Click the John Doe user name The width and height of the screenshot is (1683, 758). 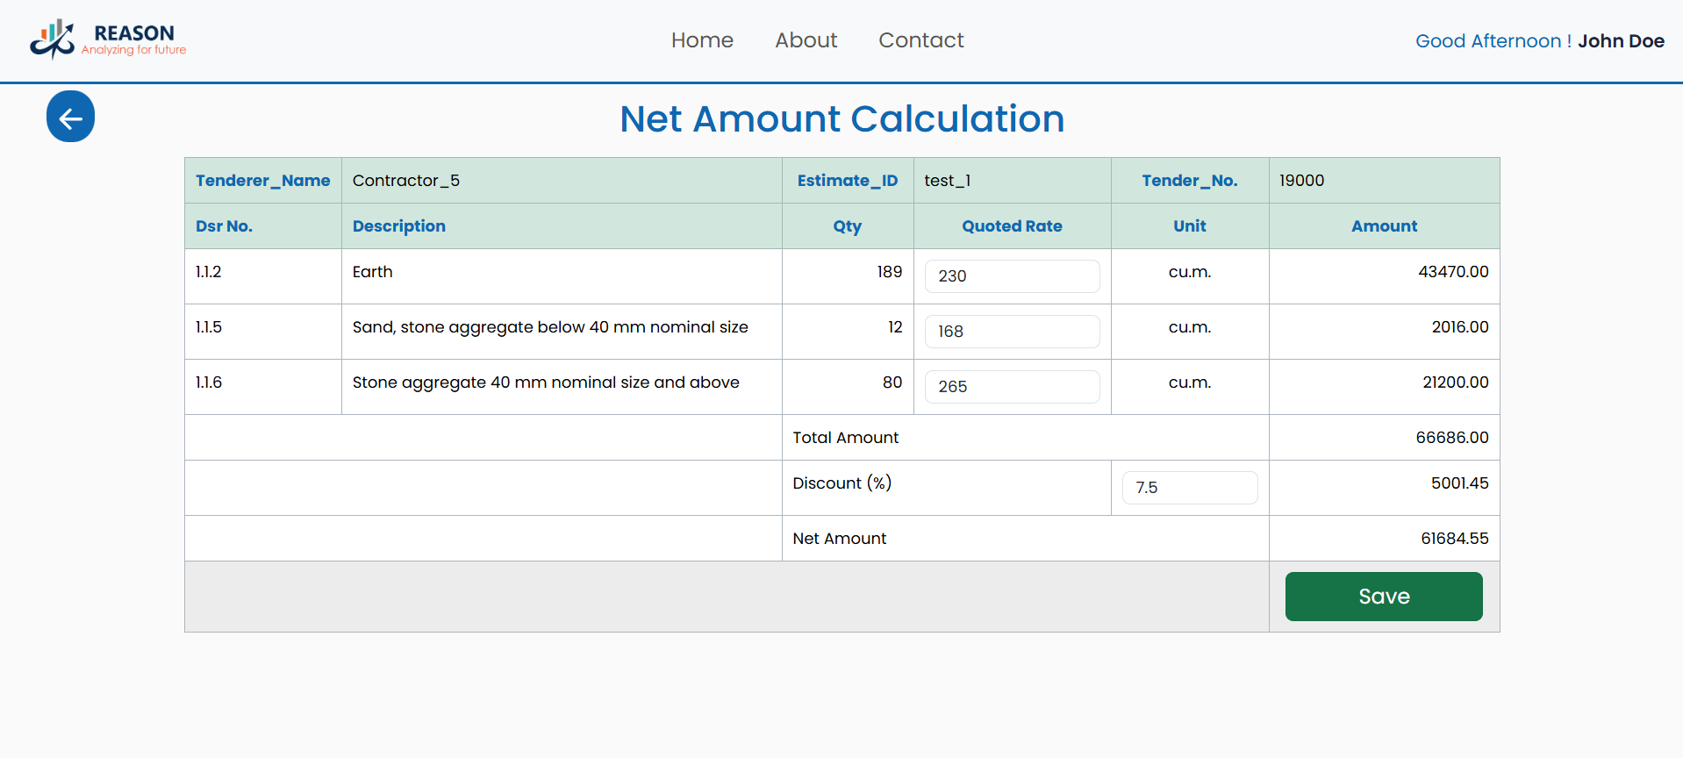coord(1620,41)
